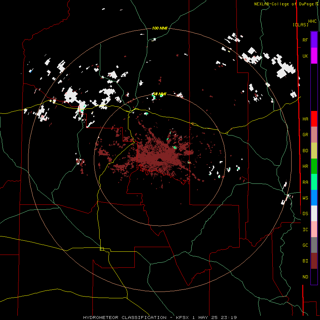
Task: Click the DS white legend swatch
Action: pyautogui.click(x=314, y=213)
